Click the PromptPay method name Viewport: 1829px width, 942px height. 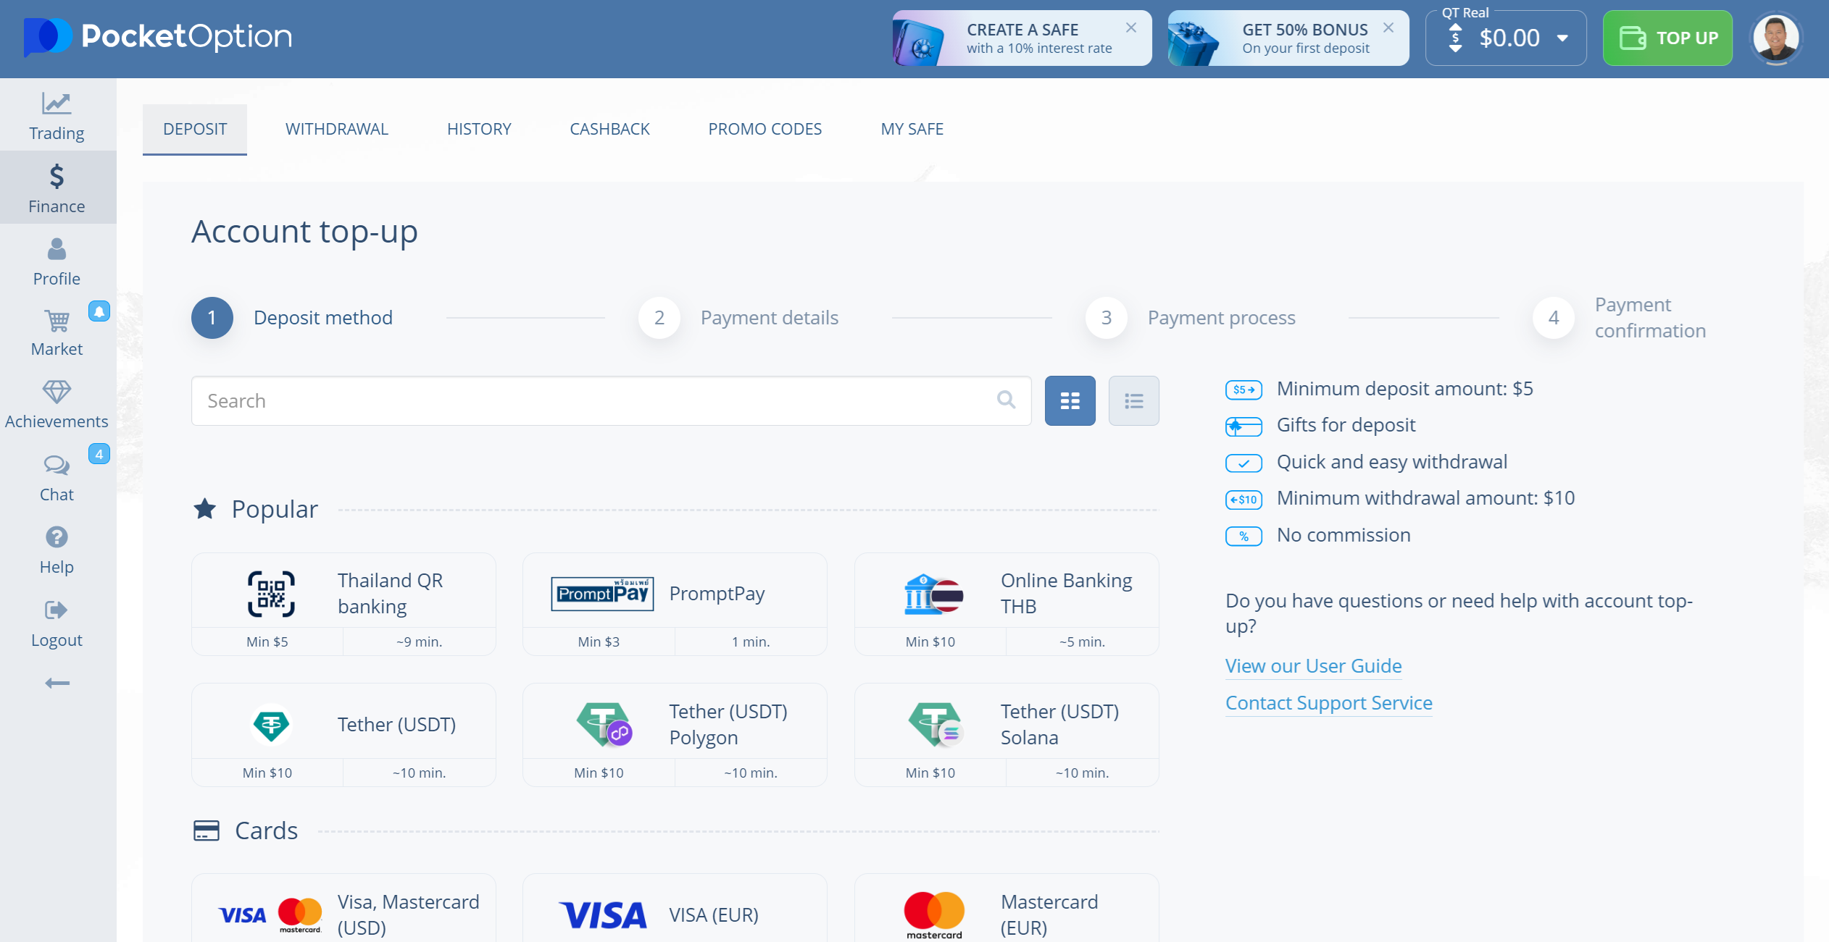pos(717,594)
